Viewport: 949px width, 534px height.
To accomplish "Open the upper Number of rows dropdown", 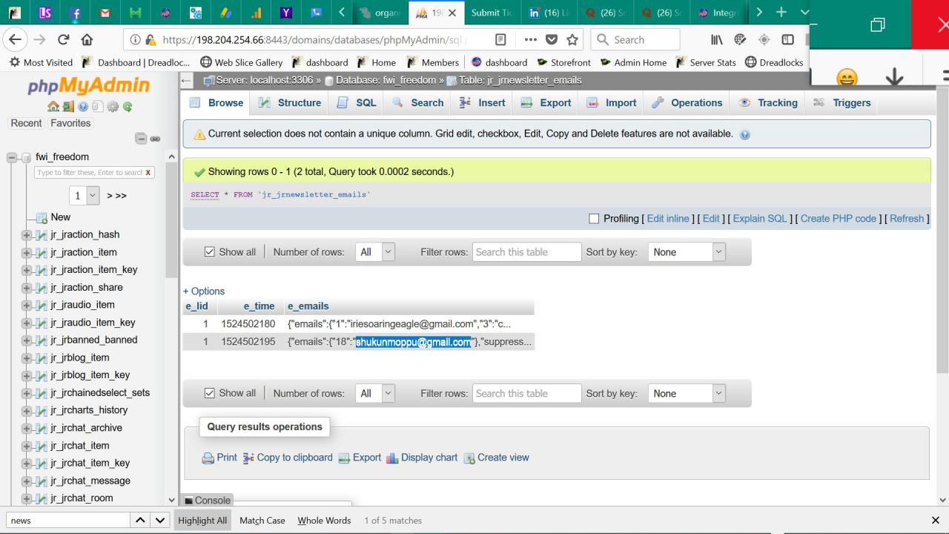I will pos(375,252).
